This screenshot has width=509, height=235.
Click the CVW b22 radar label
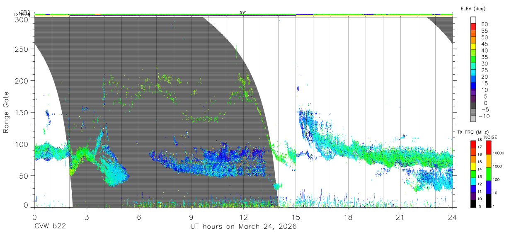pyautogui.click(x=50, y=227)
